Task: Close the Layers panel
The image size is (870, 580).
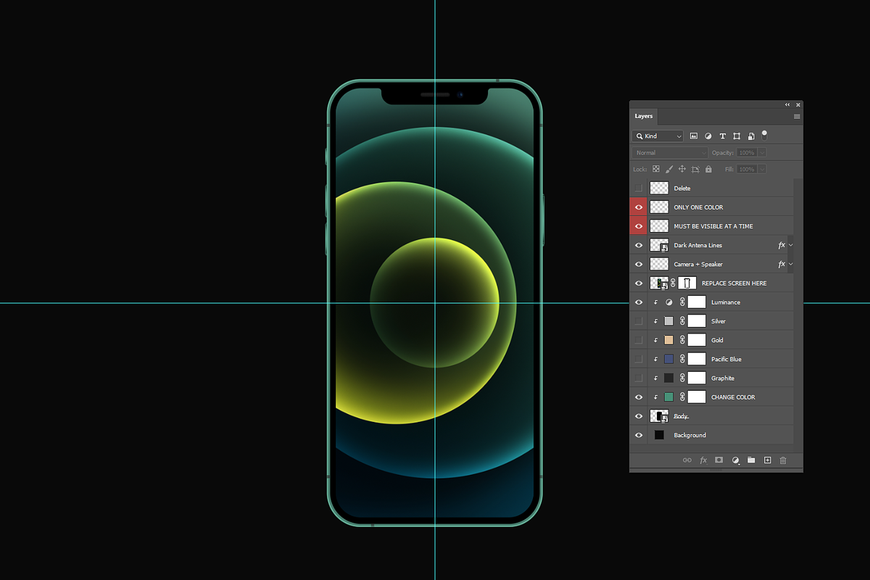Action: [798, 105]
